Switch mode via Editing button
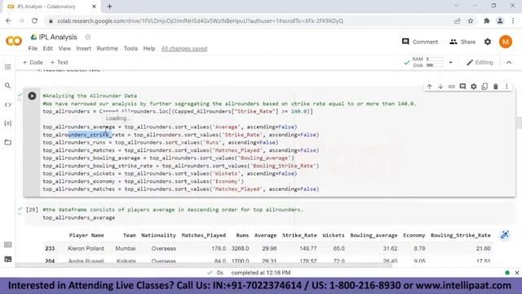Viewport: 522px width, 294px height. (480, 62)
